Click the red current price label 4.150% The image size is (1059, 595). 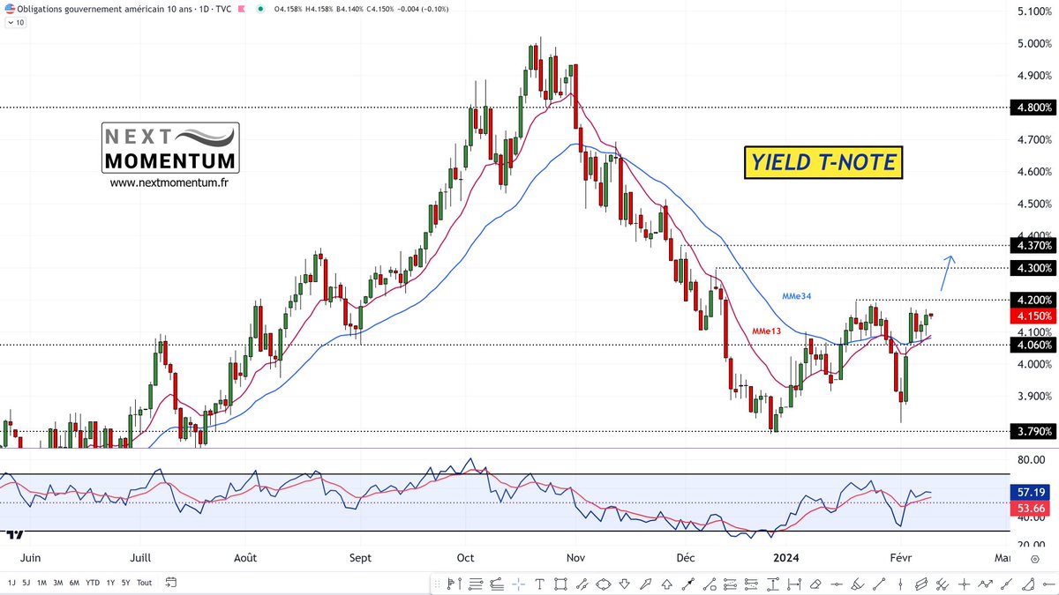tap(1034, 315)
